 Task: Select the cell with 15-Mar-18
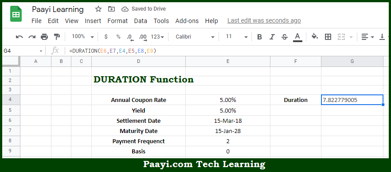click(228, 121)
